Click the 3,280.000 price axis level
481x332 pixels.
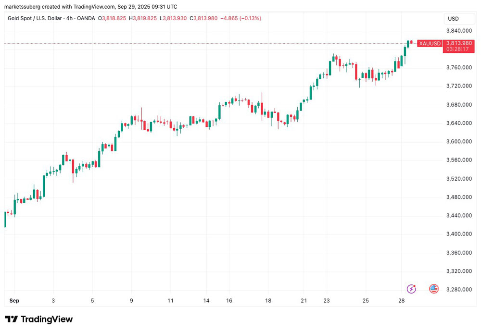pyautogui.click(x=459, y=290)
